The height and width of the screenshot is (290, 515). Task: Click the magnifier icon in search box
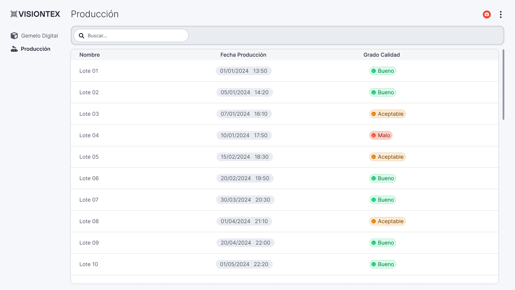coord(82,36)
